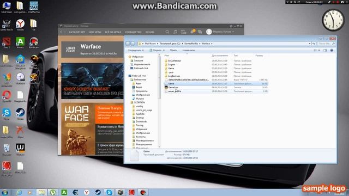This screenshot has width=349, height=196.
Task: Click the Печать toolbar button
Action: tap(173, 50)
